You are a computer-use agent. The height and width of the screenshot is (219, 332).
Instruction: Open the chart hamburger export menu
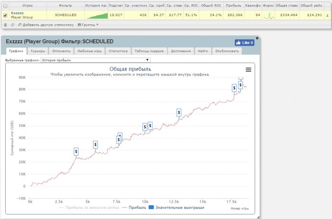click(x=249, y=69)
